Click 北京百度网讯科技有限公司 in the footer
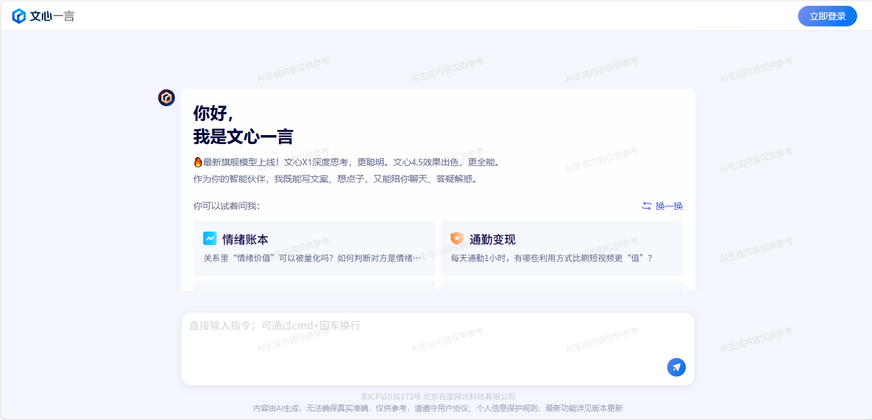Image resolution: width=872 pixels, height=420 pixels. click(469, 397)
